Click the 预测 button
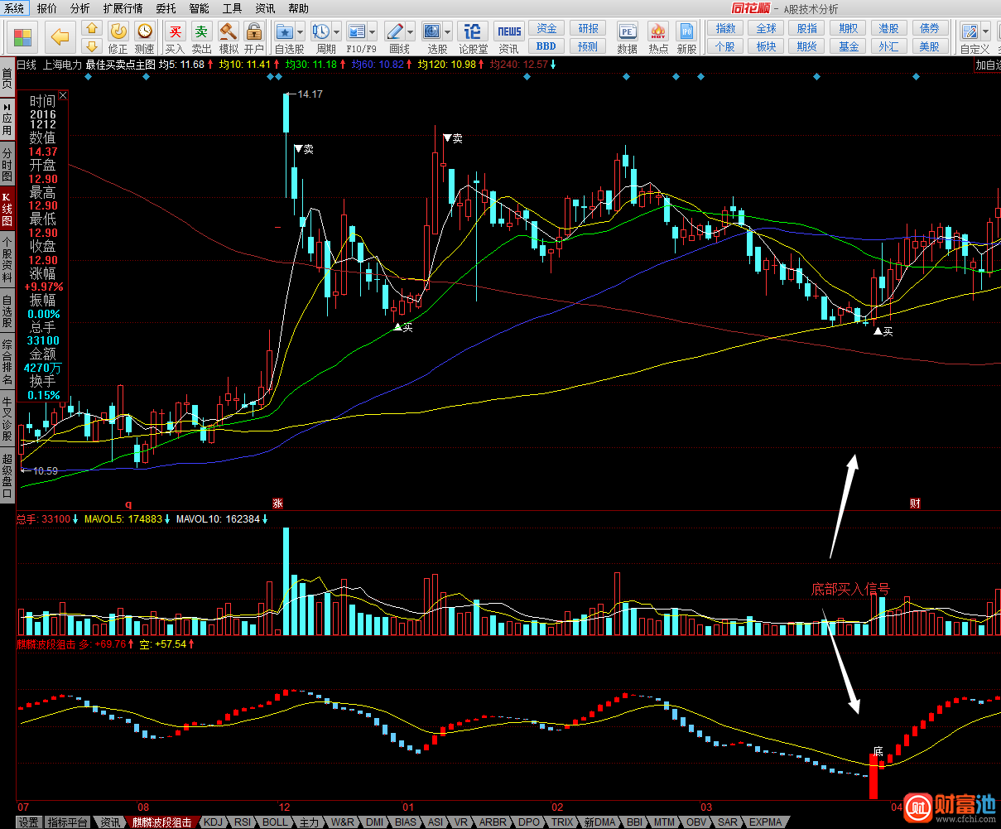 point(588,46)
